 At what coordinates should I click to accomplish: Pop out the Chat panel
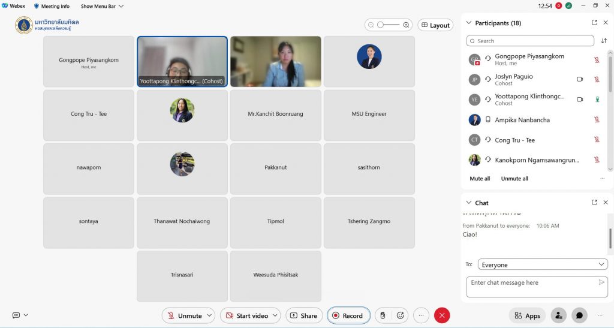click(594, 203)
